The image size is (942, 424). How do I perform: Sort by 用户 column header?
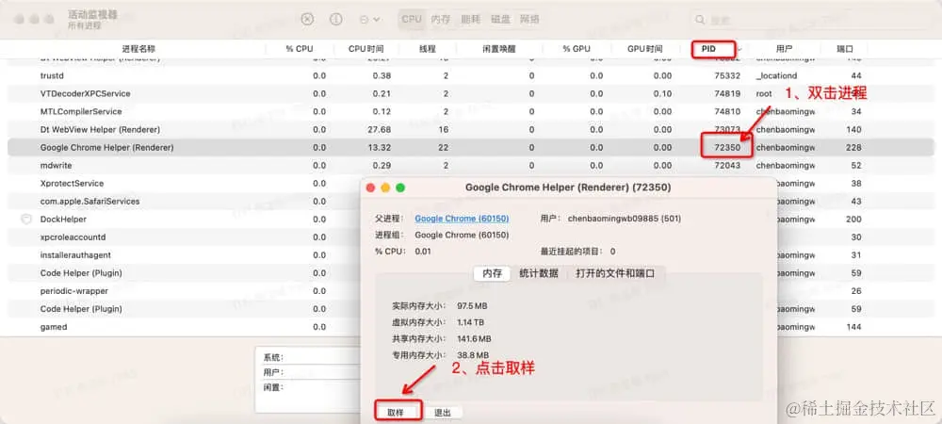(784, 49)
